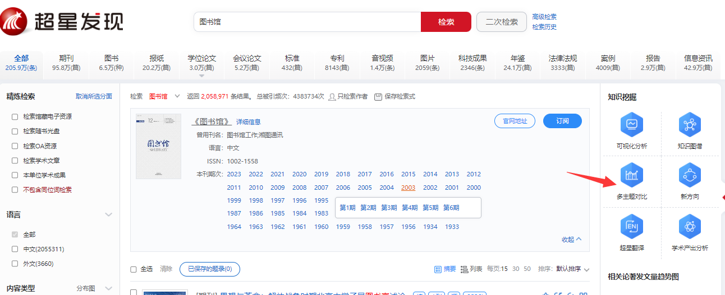Choose issue 第1期
Image resolution: width=725 pixels, height=295 pixels.
347,208
